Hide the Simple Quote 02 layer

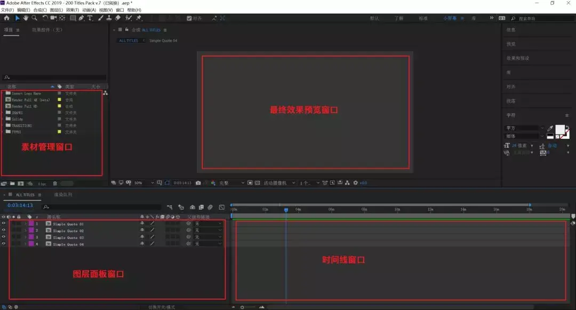pos(4,230)
